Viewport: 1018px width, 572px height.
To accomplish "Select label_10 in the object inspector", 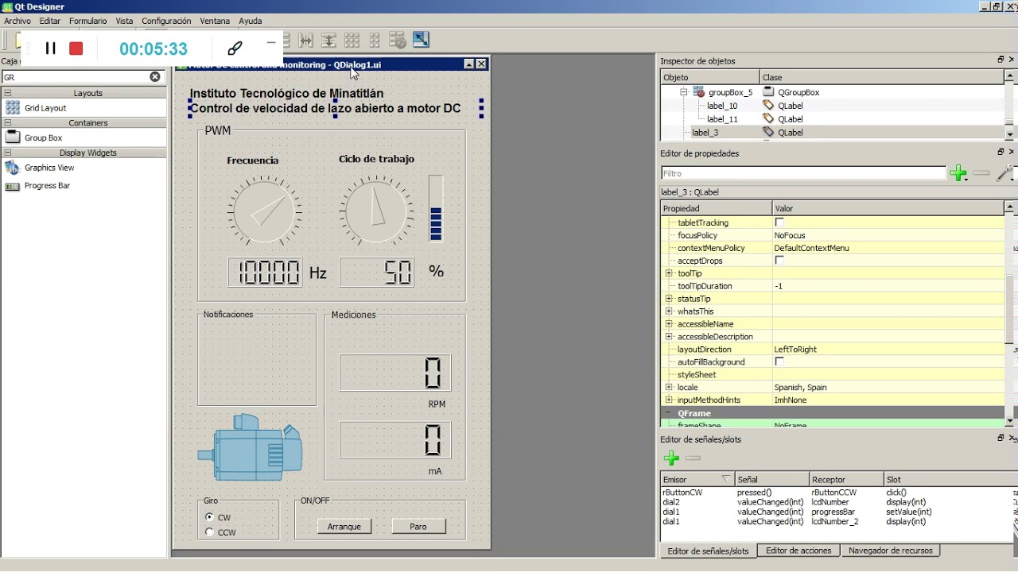I will 722,106.
